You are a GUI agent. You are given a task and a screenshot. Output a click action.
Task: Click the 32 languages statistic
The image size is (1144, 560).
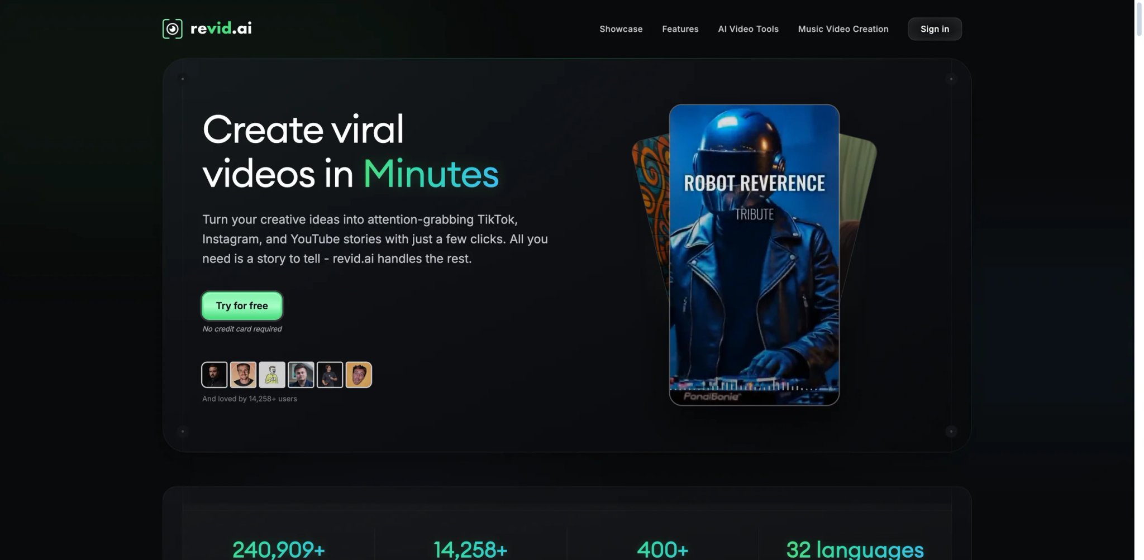855,549
